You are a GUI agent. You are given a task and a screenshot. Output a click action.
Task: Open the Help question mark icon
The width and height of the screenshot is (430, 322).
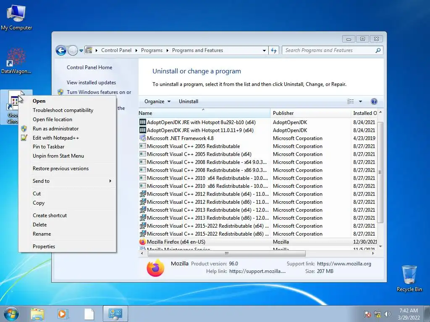tap(374, 101)
